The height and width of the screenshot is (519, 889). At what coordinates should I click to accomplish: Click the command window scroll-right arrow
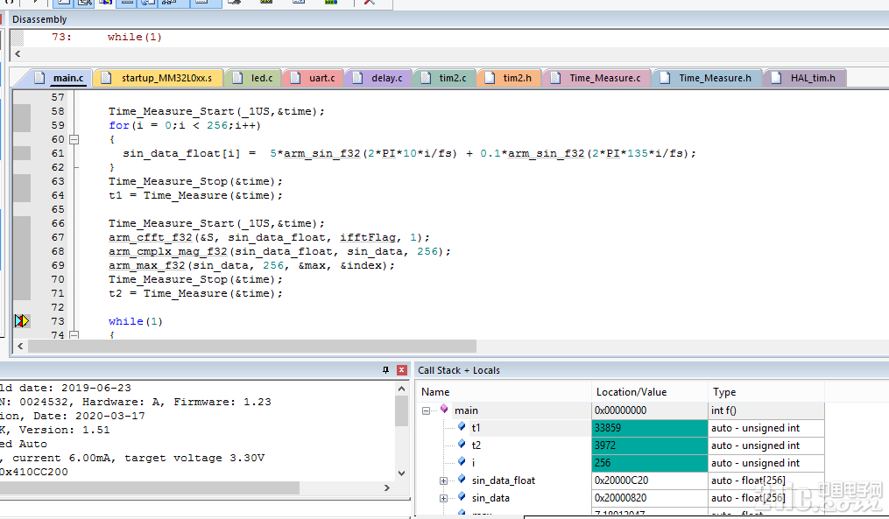pos(387,487)
